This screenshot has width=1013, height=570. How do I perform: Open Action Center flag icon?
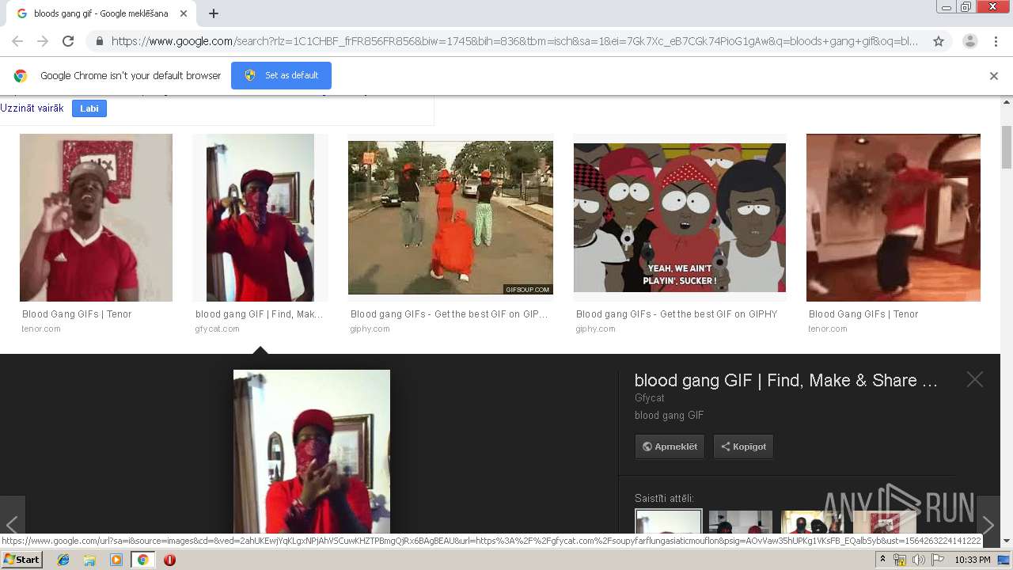click(938, 560)
